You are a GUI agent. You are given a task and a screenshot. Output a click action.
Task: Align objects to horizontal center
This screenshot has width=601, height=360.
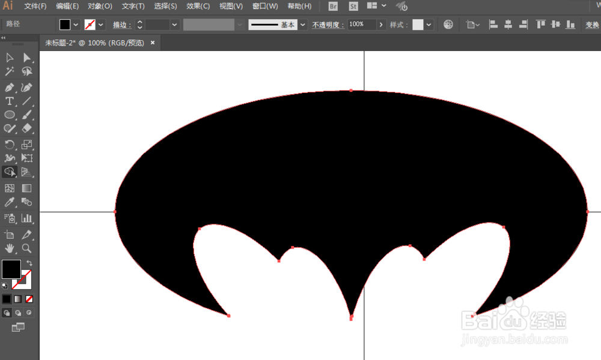(x=508, y=25)
